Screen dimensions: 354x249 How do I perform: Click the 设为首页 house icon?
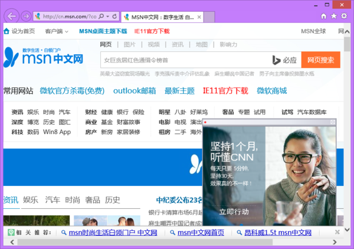(x=6, y=31)
